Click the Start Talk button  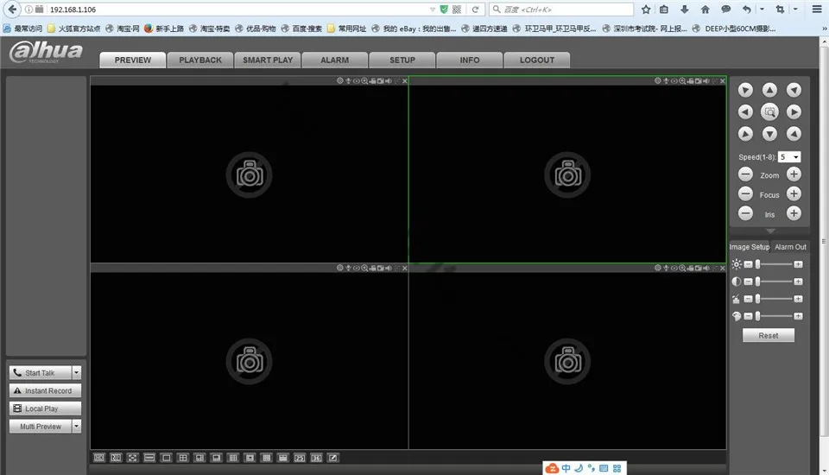pos(41,373)
